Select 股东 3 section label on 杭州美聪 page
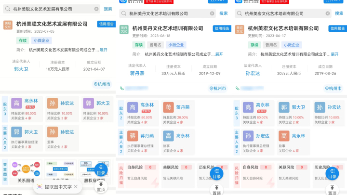Image resolution: width=347 pixels, height=195 pixels. 5,109
